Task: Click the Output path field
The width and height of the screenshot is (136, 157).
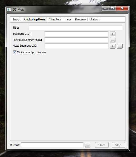Action: point(52,145)
